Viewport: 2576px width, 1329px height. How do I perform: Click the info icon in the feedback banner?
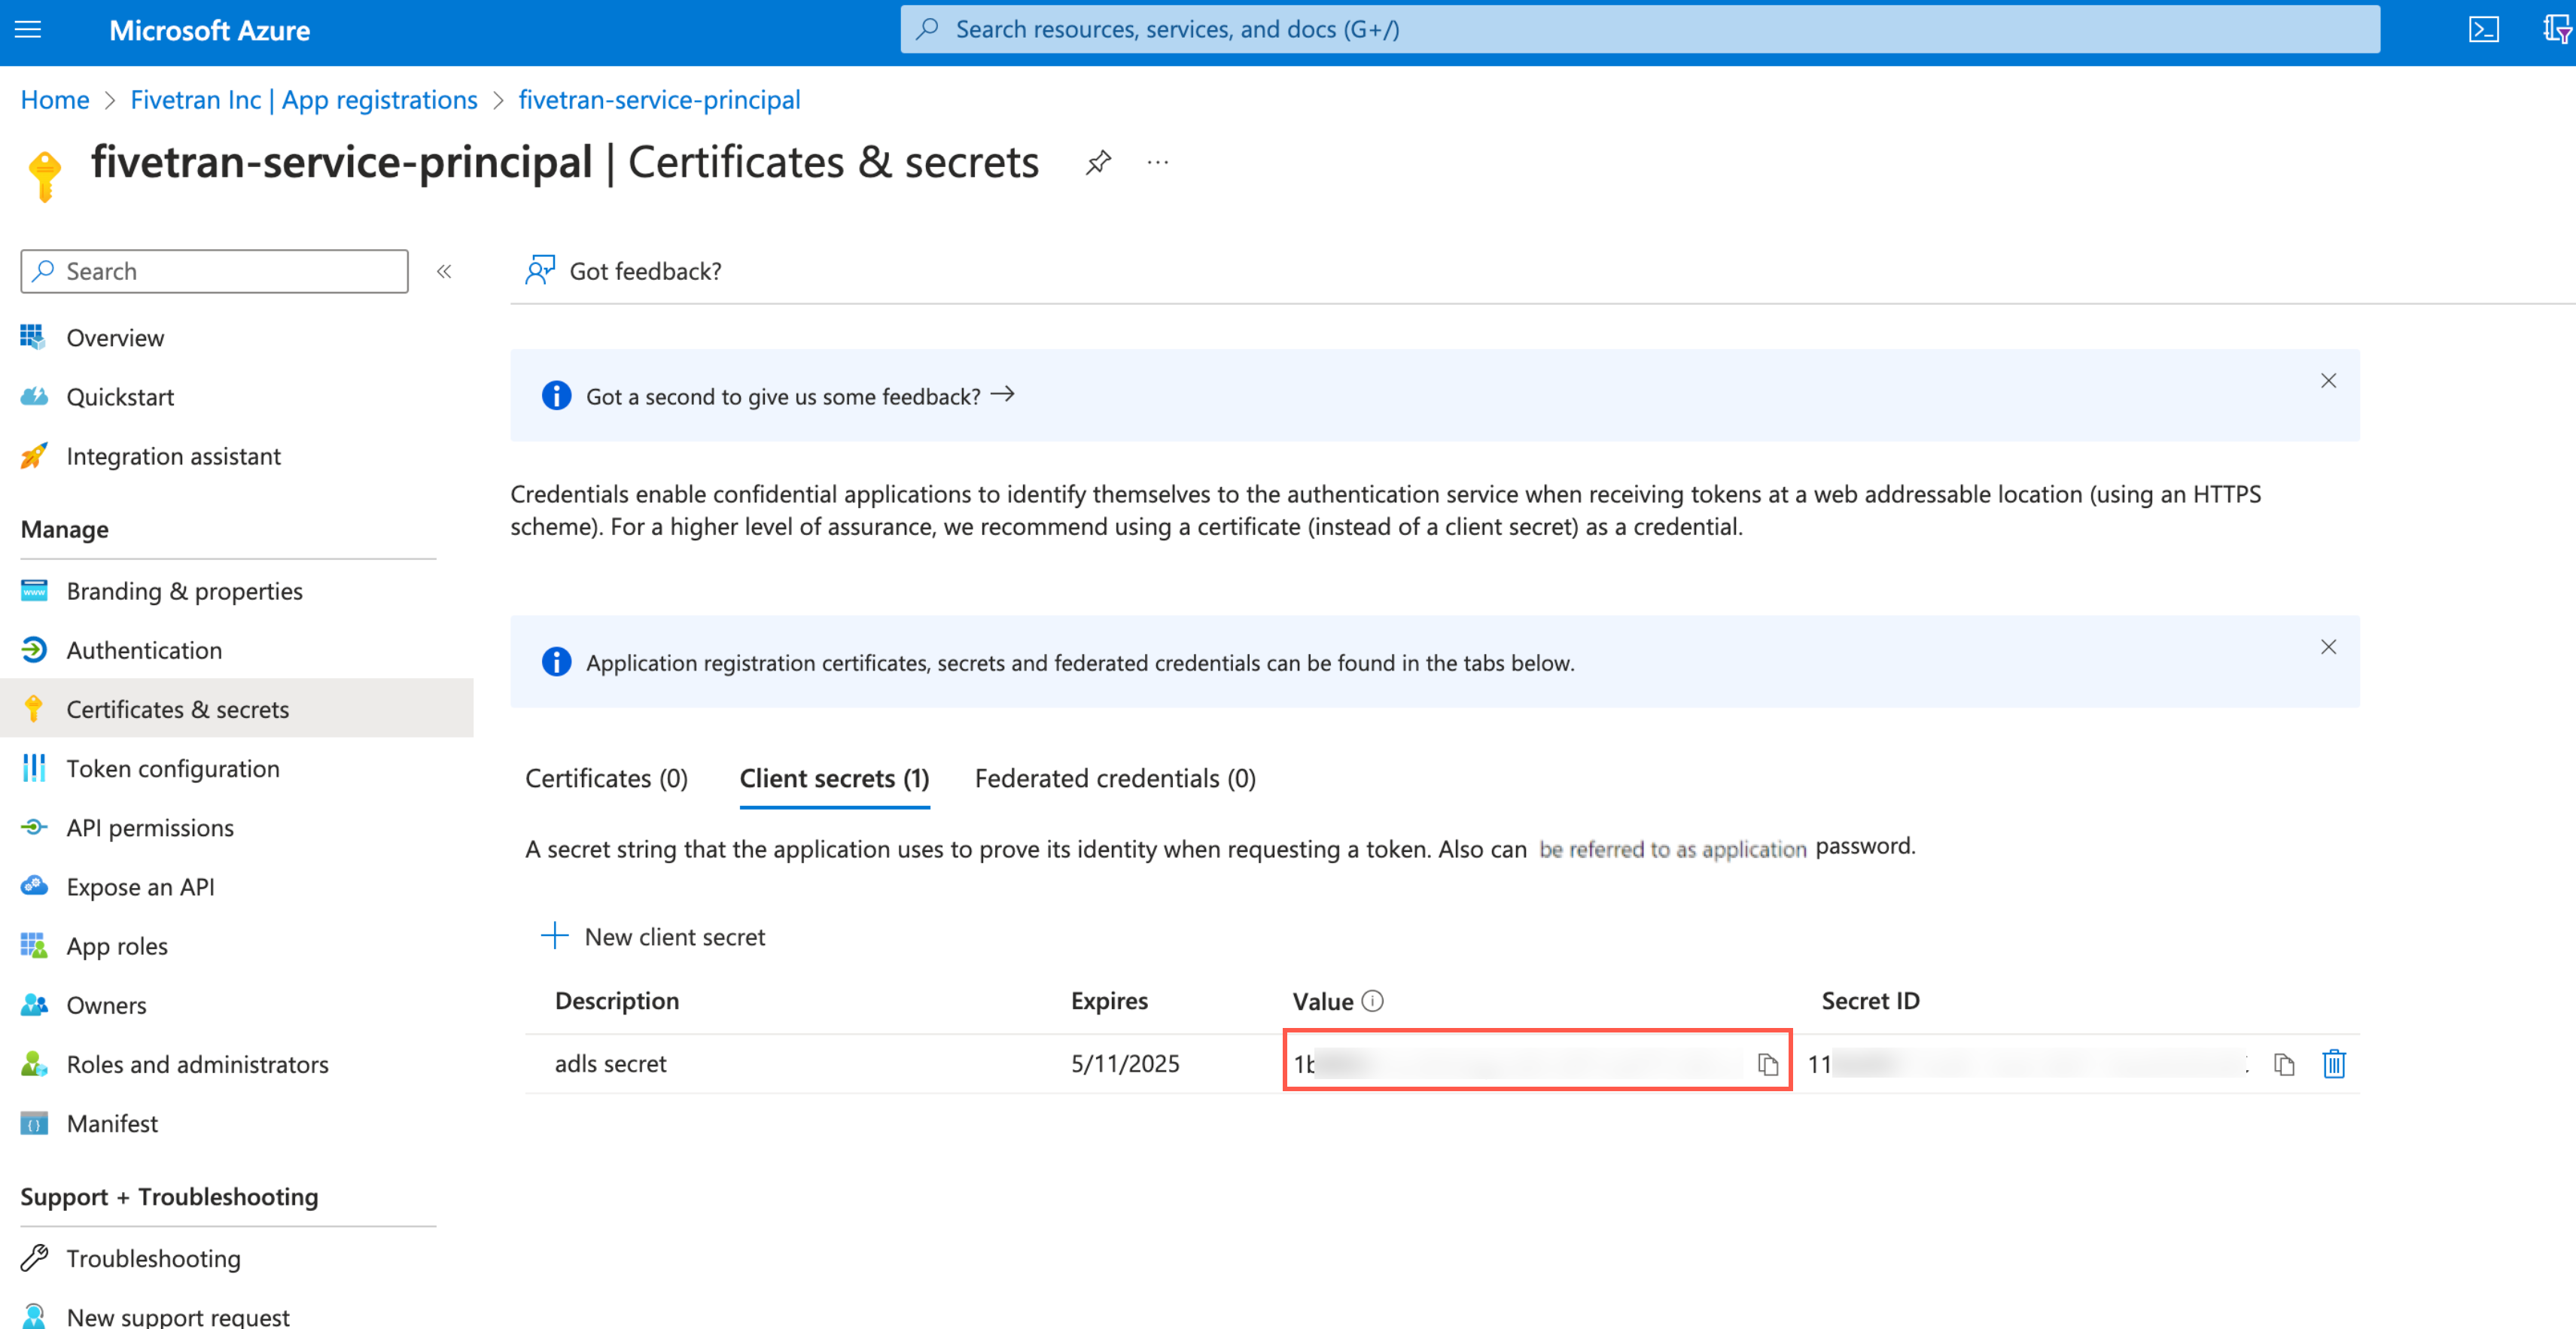pyautogui.click(x=556, y=395)
